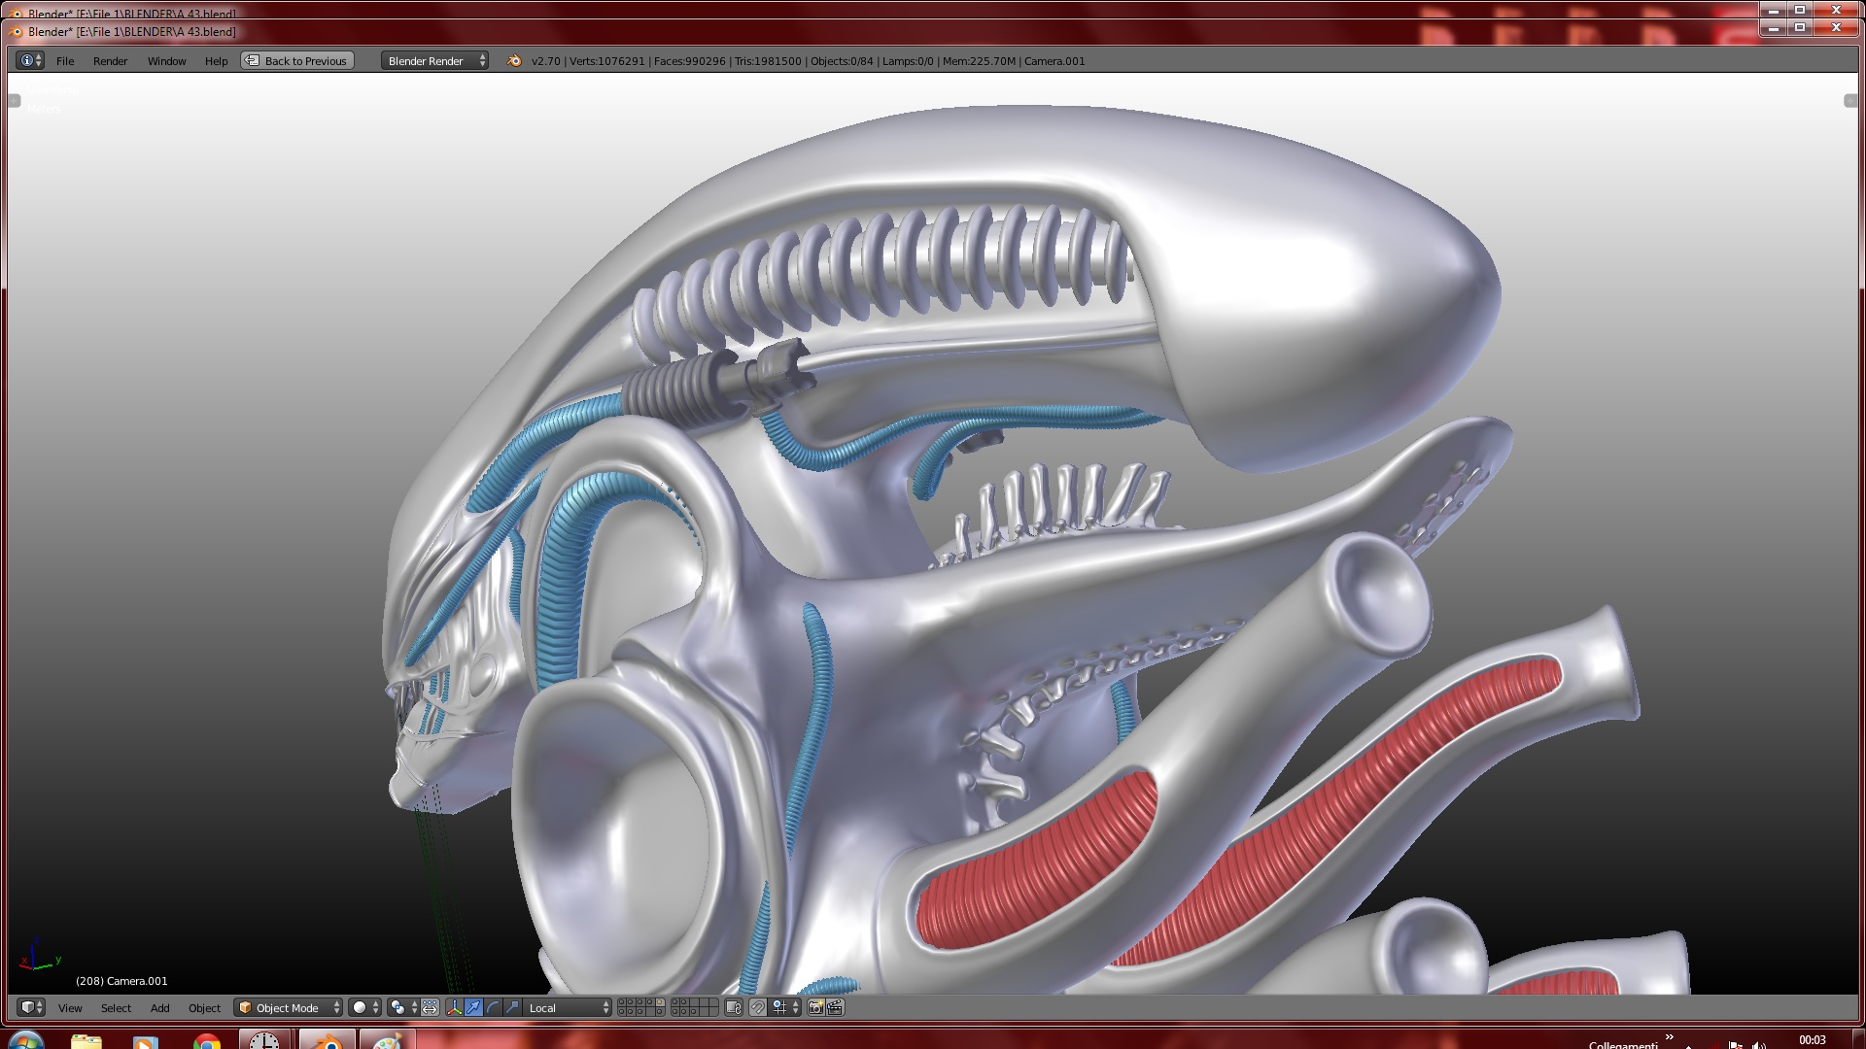The width and height of the screenshot is (1866, 1049).
Task: Open File Explorer from taskbar
Action: click(x=86, y=1040)
